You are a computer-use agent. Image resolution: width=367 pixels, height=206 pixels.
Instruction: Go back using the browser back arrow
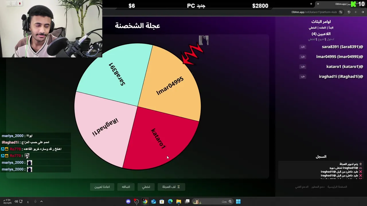click(x=363, y=12)
